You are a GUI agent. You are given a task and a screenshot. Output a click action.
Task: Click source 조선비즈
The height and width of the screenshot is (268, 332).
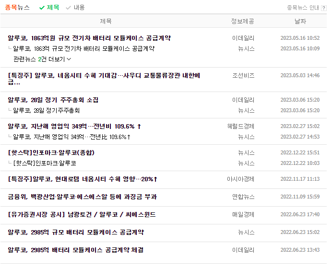(244, 76)
